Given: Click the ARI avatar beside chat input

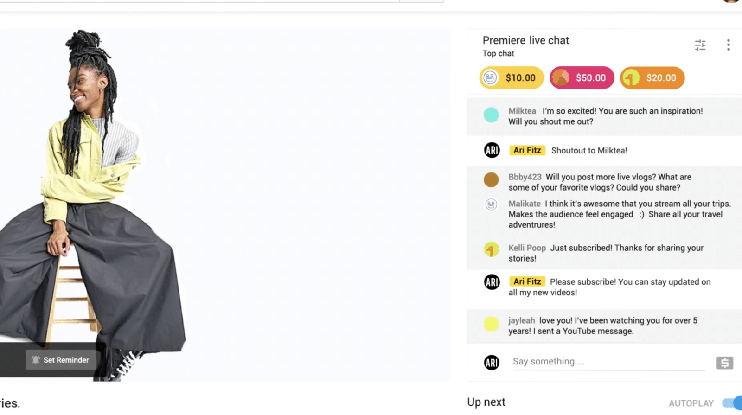Looking at the screenshot, I should (492, 363).
